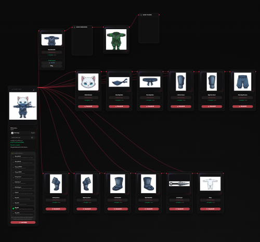Viewport: 260px width, 242px height.
Task: Select the topmost option in the character panel list
Action: pos(23,157)
